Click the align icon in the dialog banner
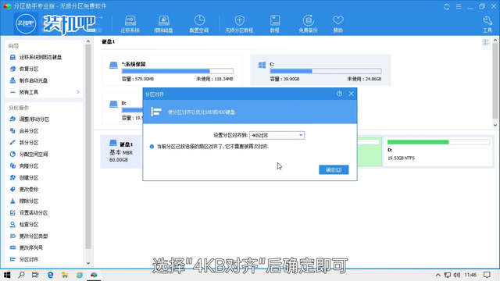 156,112
